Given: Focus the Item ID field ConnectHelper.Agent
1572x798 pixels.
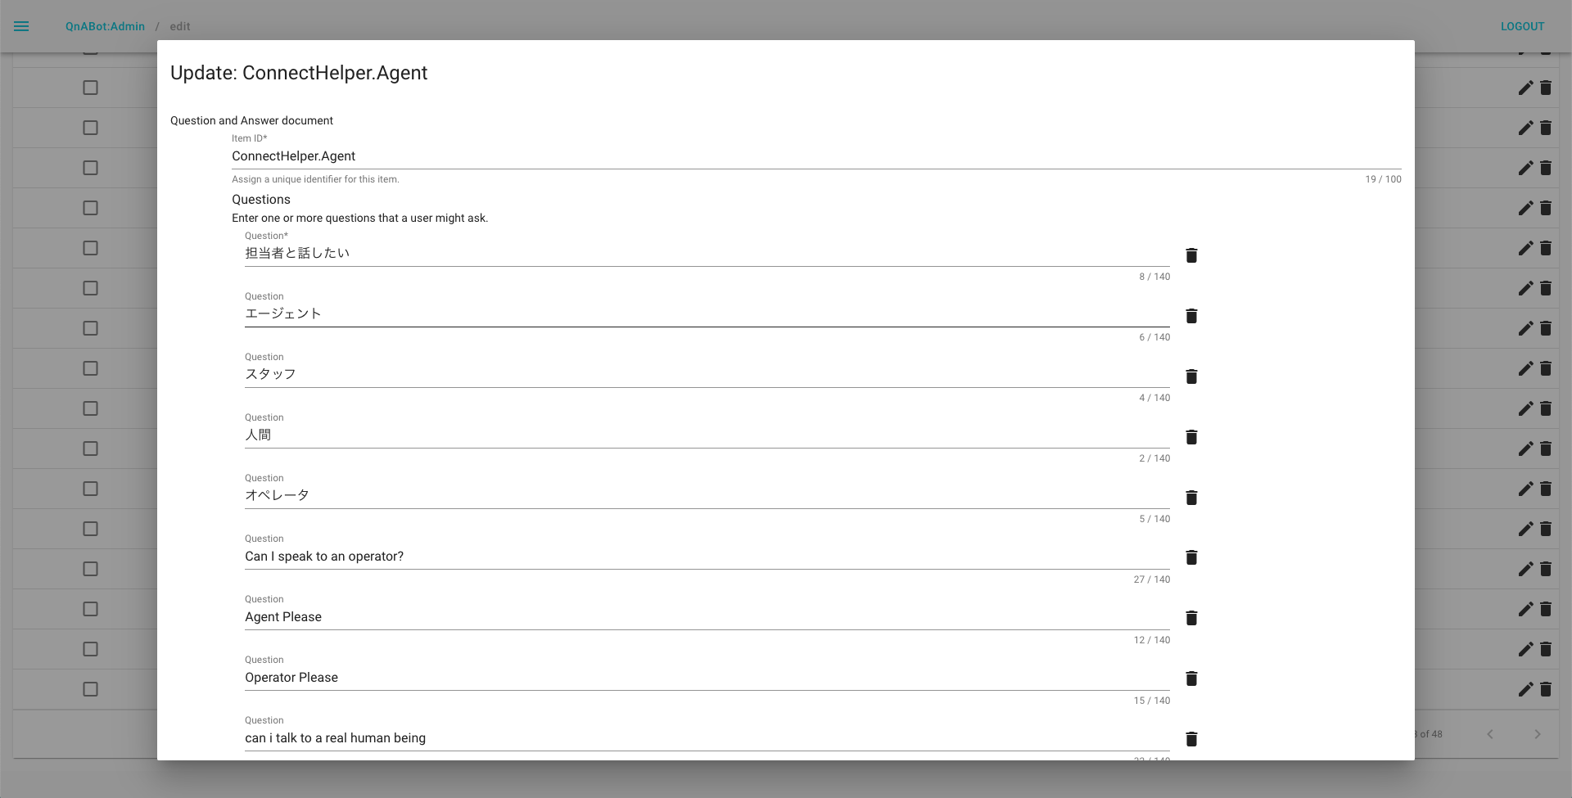Looking at the screenshot, I should (816, 156).
